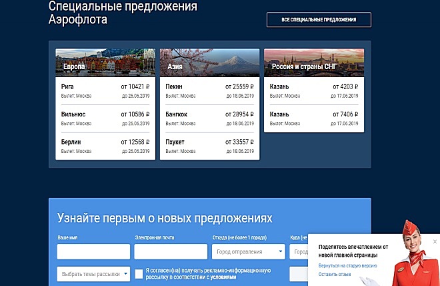Tick the consent to mailing checkbox
Screen dimensions: 440x286
[139, 274]
